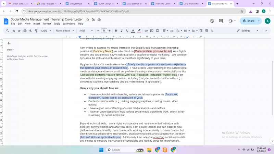Open the text alignment dropdown

pos(165,31)
